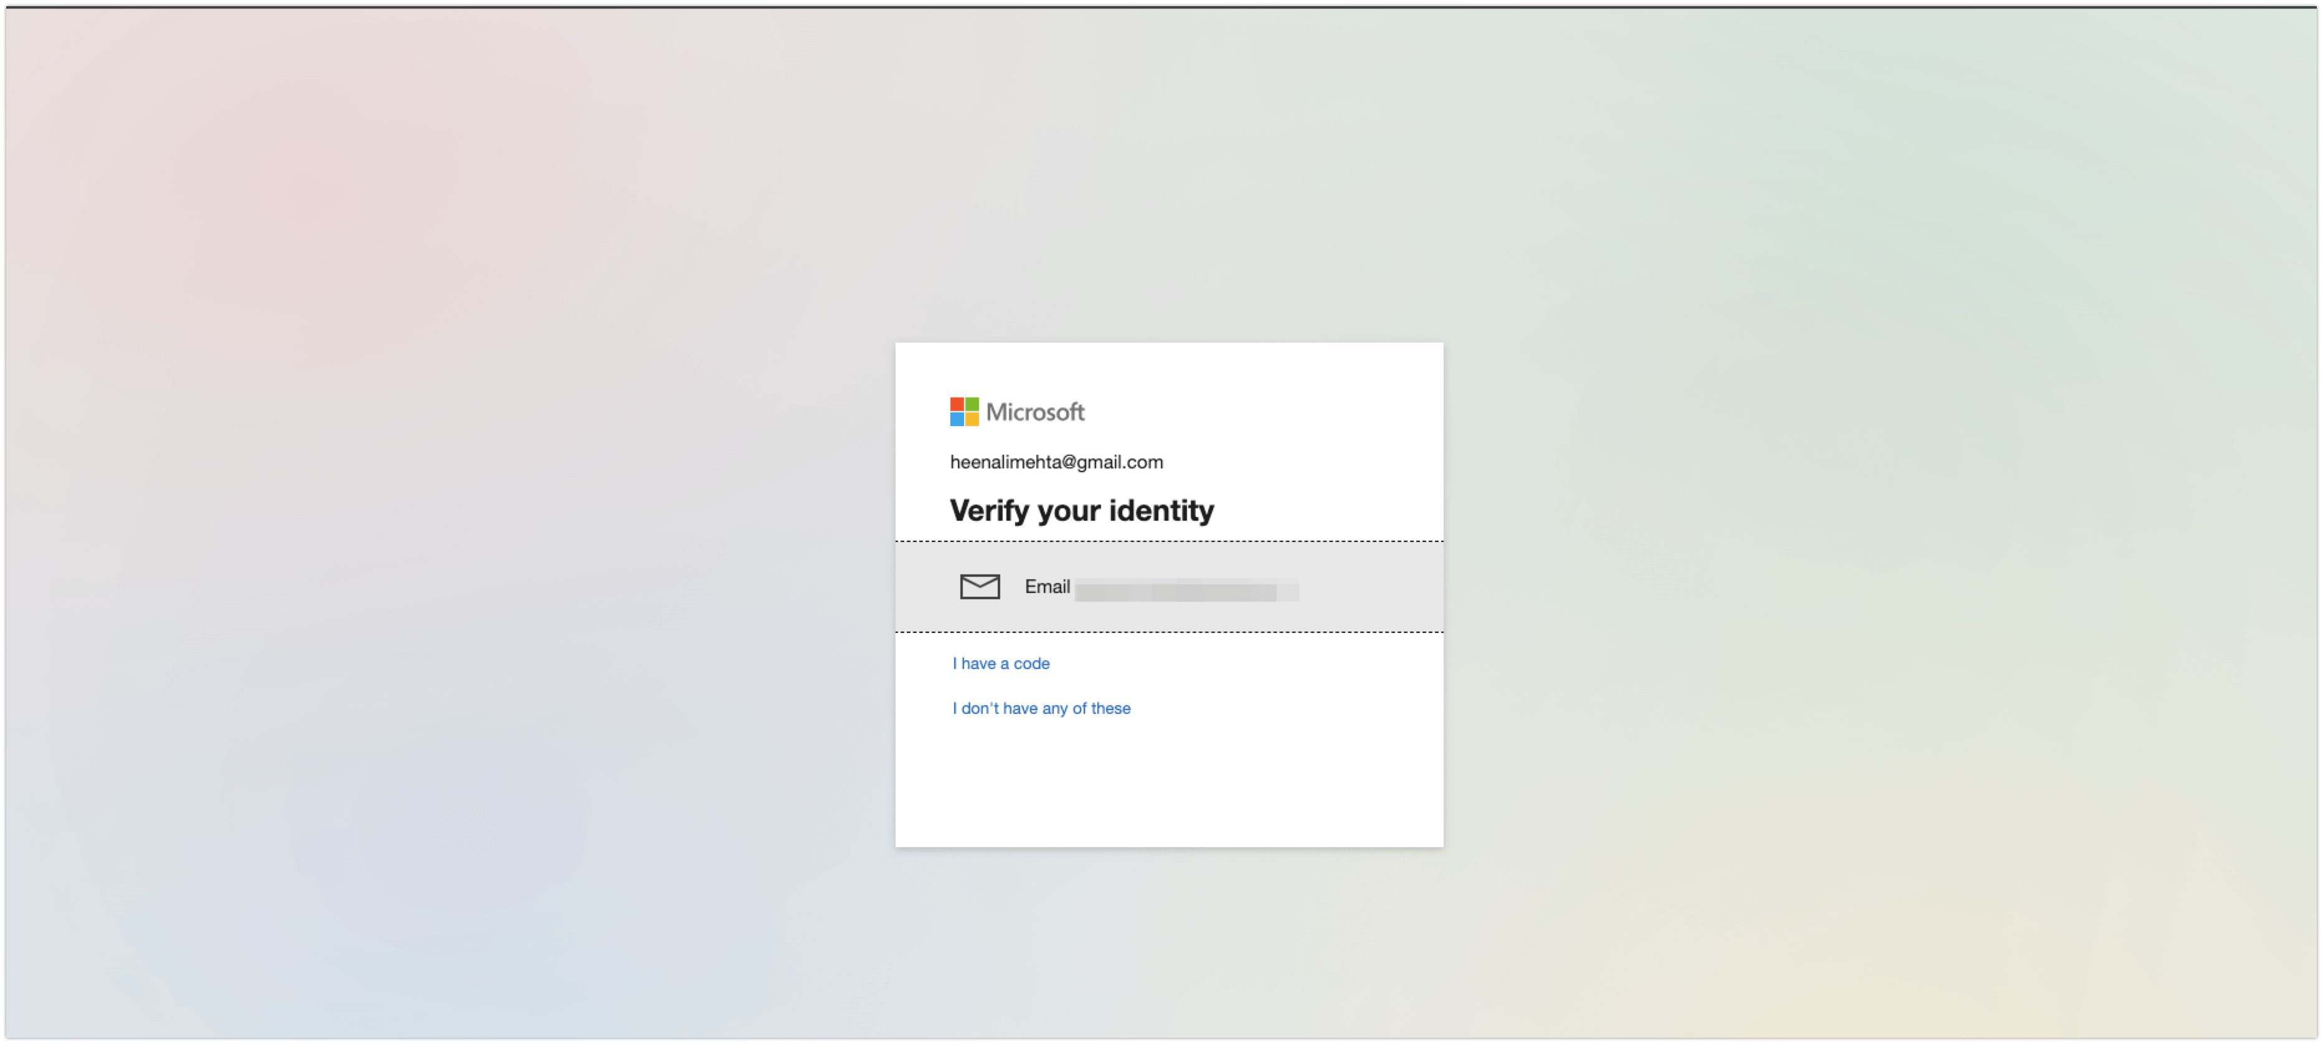
Task: Click the envelope email icon
Action: (x=980, y=587)
